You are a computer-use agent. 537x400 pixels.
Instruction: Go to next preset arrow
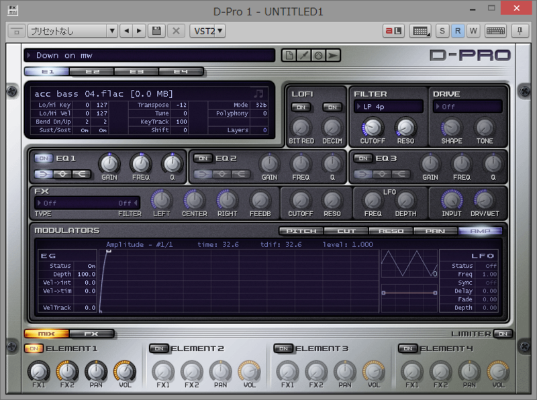(140, 31)
